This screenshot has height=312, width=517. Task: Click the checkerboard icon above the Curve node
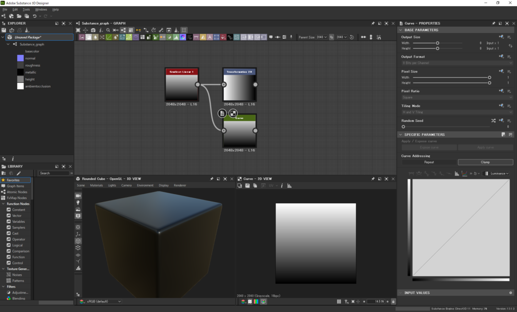(233, 113)
